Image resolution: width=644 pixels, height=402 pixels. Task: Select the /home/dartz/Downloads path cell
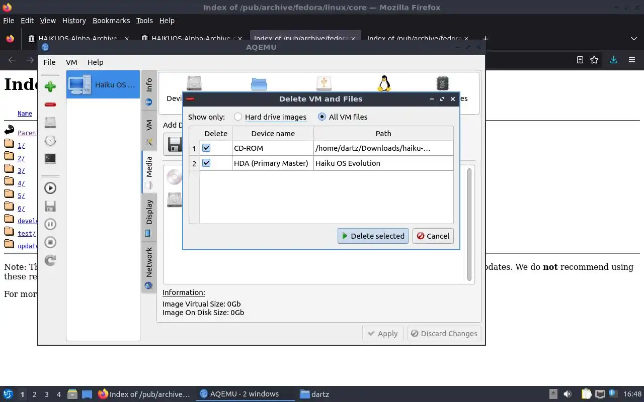383,148
